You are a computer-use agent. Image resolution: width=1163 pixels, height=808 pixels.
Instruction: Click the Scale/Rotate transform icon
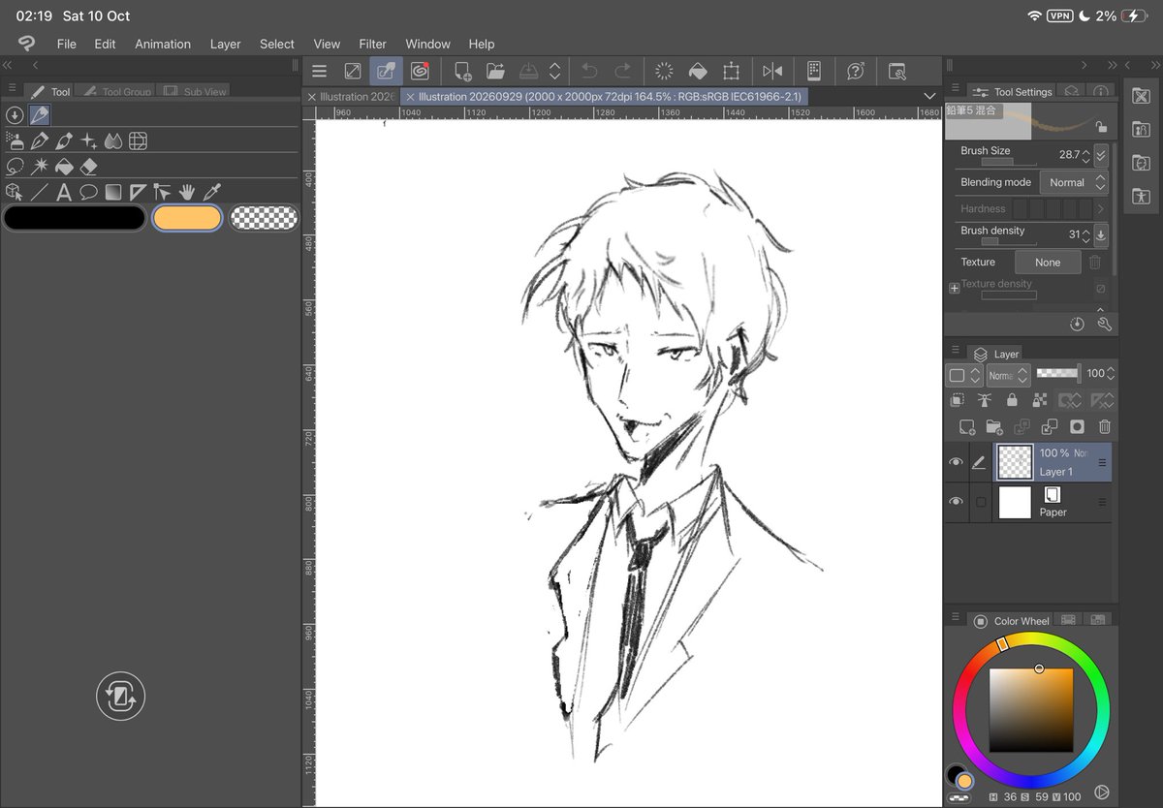[732, 71]
